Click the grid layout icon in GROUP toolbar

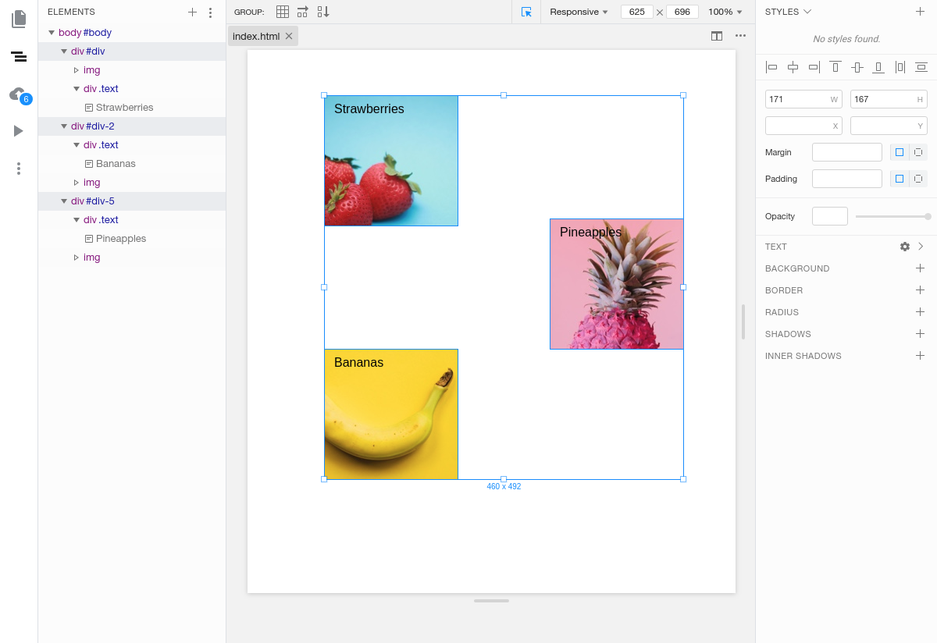point(282,11)
